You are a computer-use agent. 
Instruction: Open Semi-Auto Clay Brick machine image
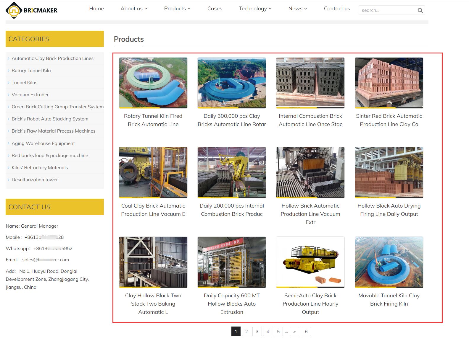pos(310,262)
